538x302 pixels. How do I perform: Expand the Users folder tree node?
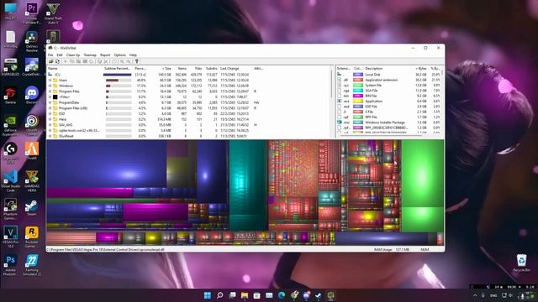(50, 81)
